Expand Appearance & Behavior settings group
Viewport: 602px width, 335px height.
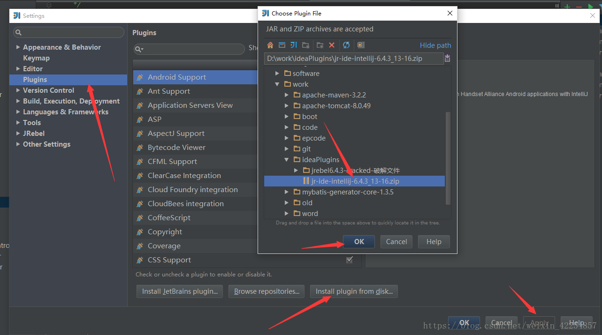[18, 47]
